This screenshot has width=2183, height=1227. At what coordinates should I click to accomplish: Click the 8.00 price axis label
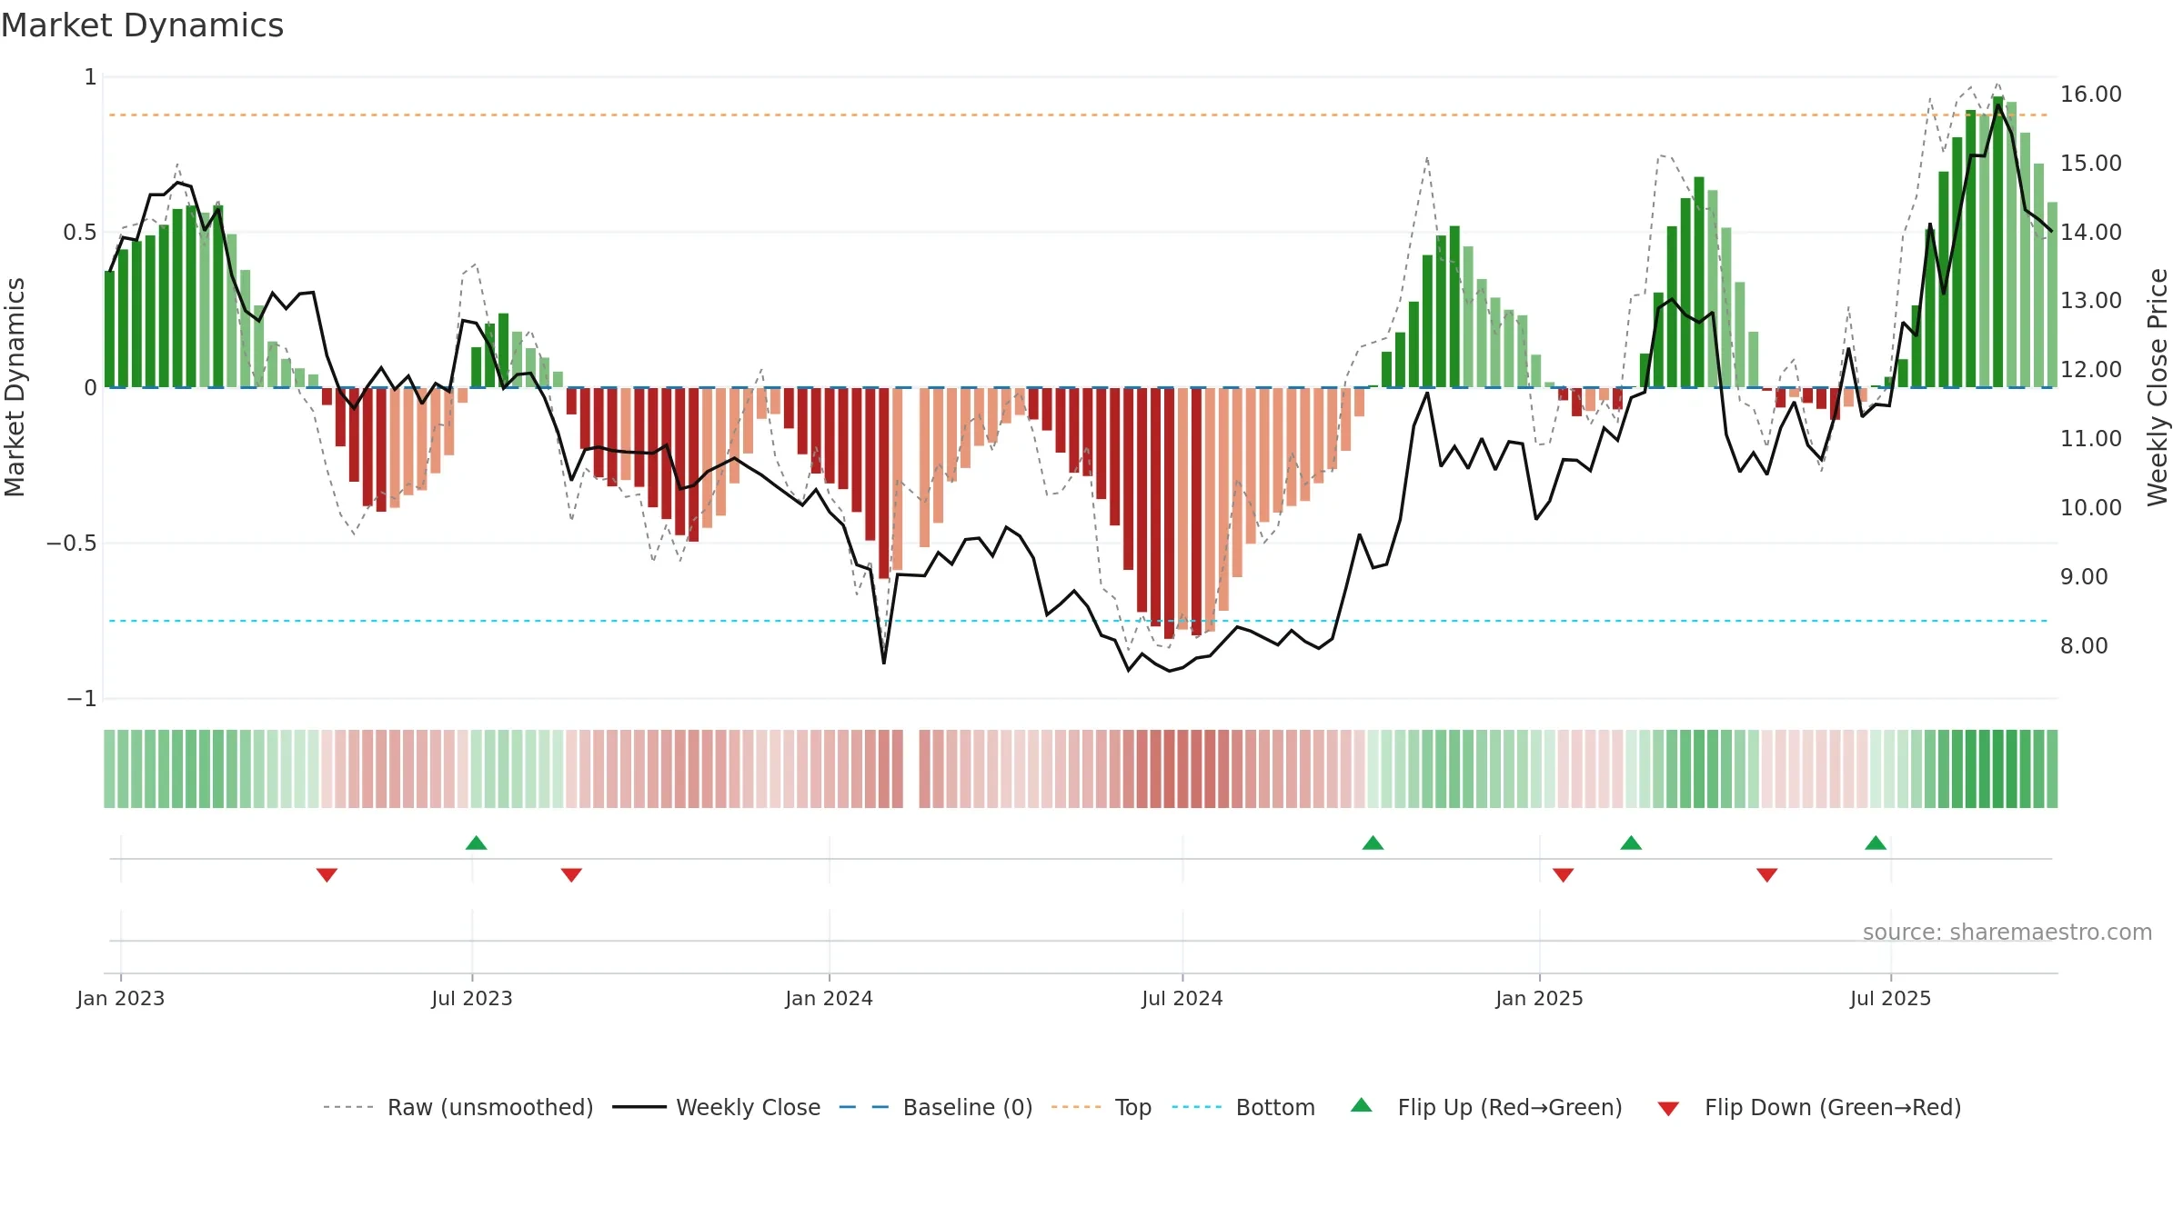click(2084, 645)
